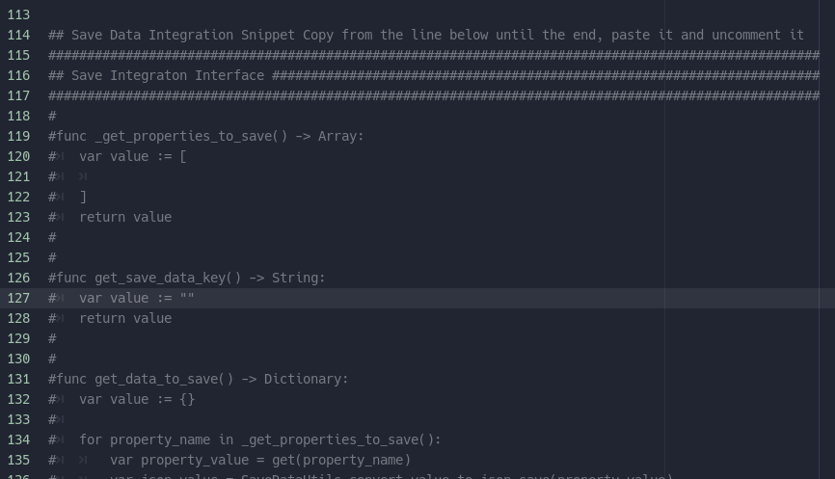Click line number 134 in the gutter
This screenshot has width=835, height=479.
[x=18, y=439]
